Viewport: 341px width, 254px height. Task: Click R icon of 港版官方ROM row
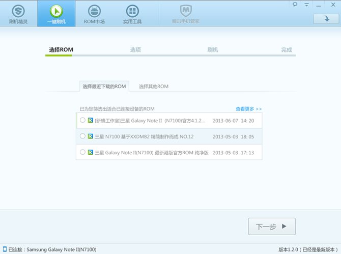click(x=90, y=152)
